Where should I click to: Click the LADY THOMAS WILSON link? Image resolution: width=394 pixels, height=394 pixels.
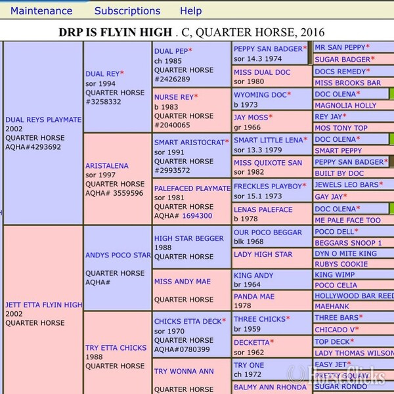(355, 353)
